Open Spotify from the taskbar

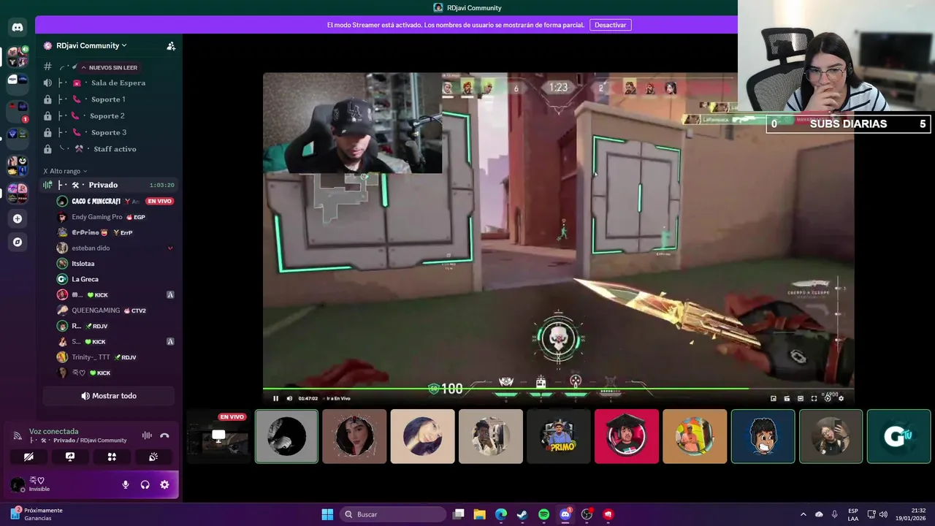click(543, 514)
